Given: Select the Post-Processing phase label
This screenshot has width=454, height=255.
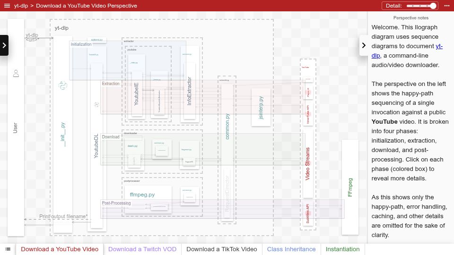Looking at the screenshot, I should pyautogui.click(x=116, y=203).
